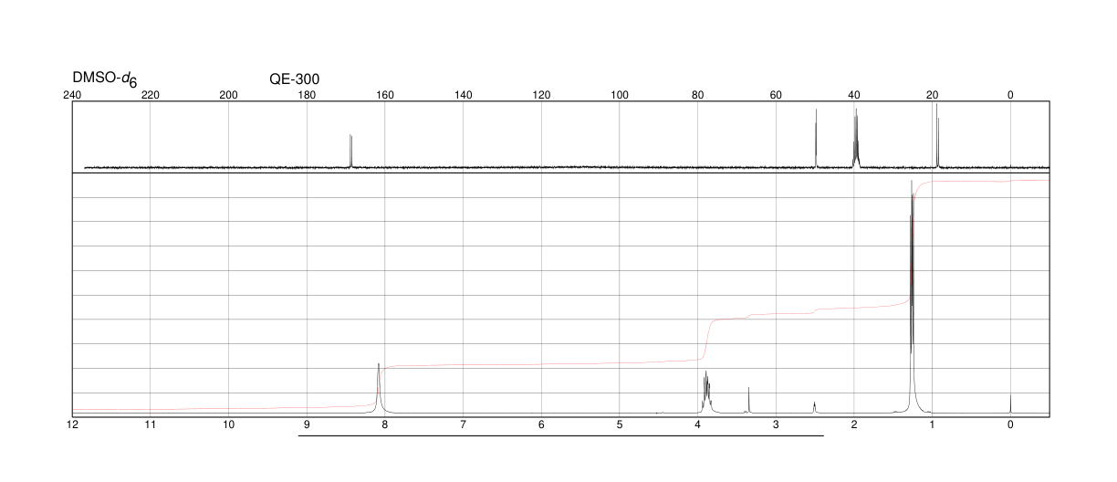Pick the proton peak near 8.1 ppm
Image resolution: width=1117 pixels, height=482 pixels.
(379, 388)
